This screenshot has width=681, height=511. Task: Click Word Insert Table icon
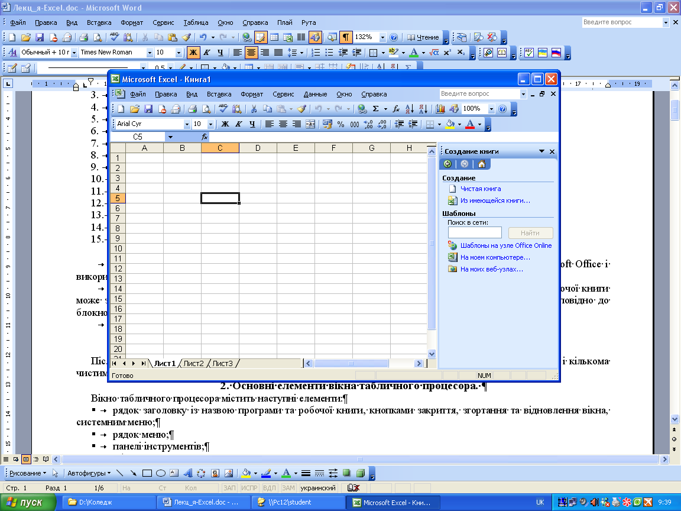pyautogui.click(x=274, y=37)
